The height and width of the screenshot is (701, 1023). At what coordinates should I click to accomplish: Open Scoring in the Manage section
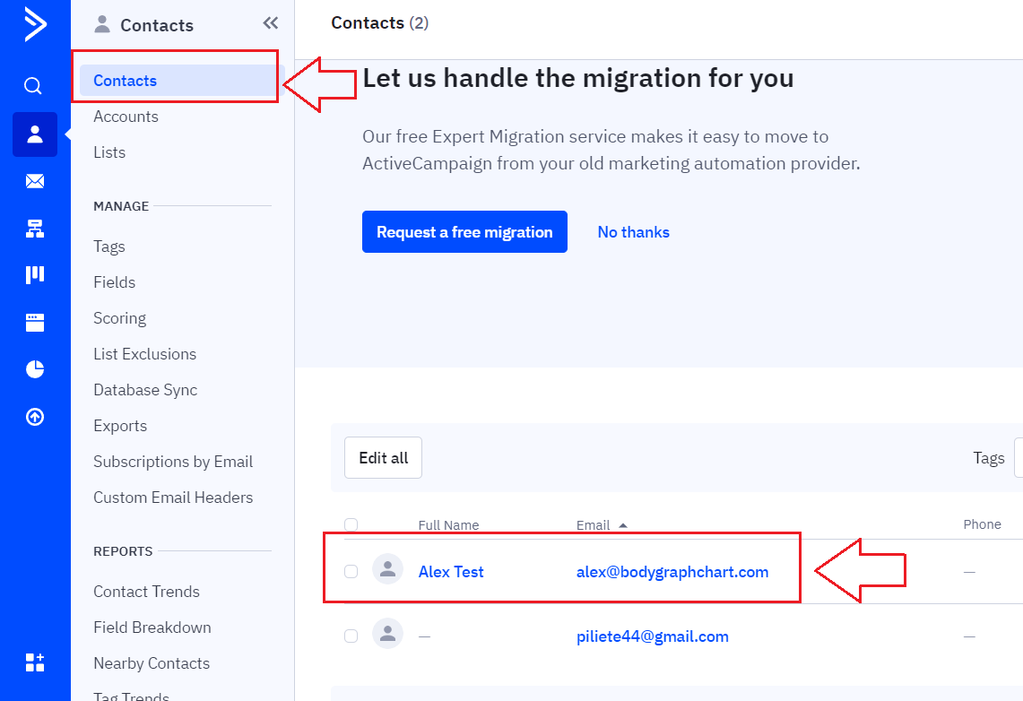coord(119,318)
